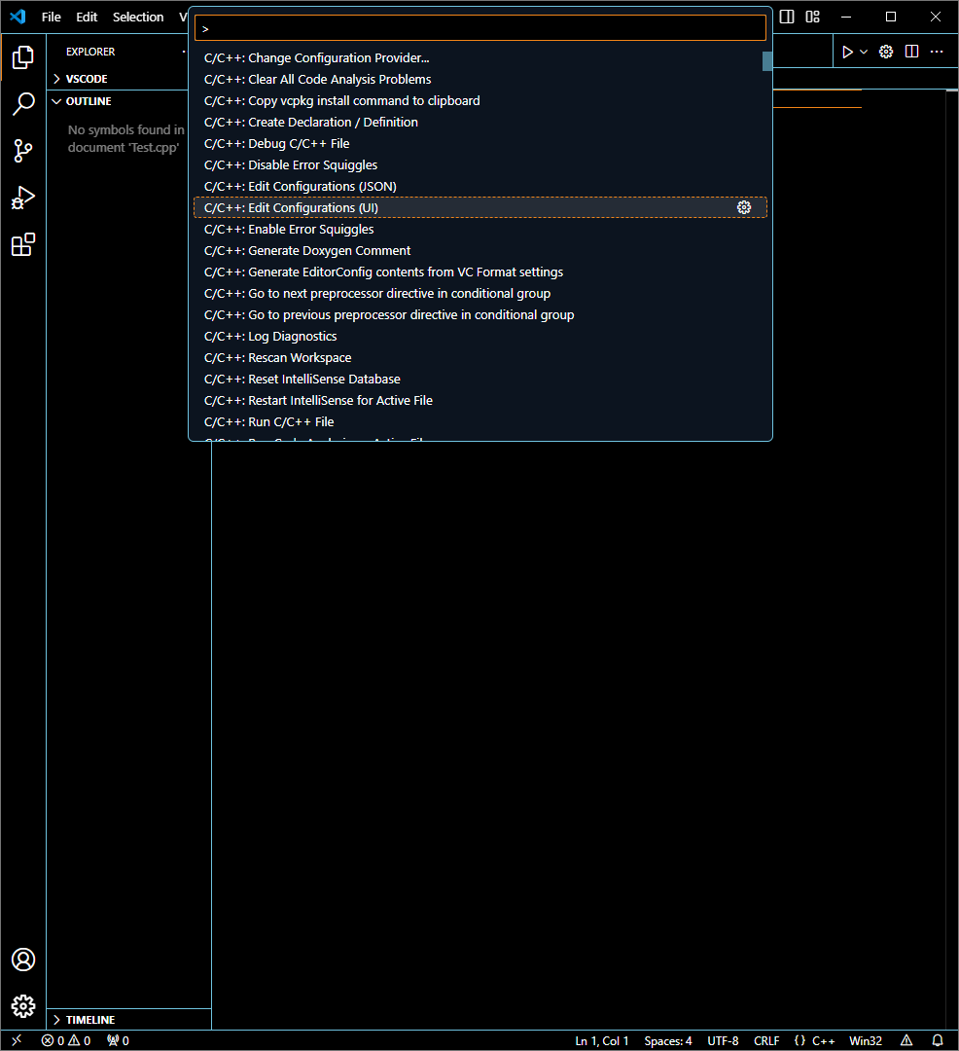Change file encoding UTF-8
This screenshot has width=959, height=1051.
[723, 1040]
